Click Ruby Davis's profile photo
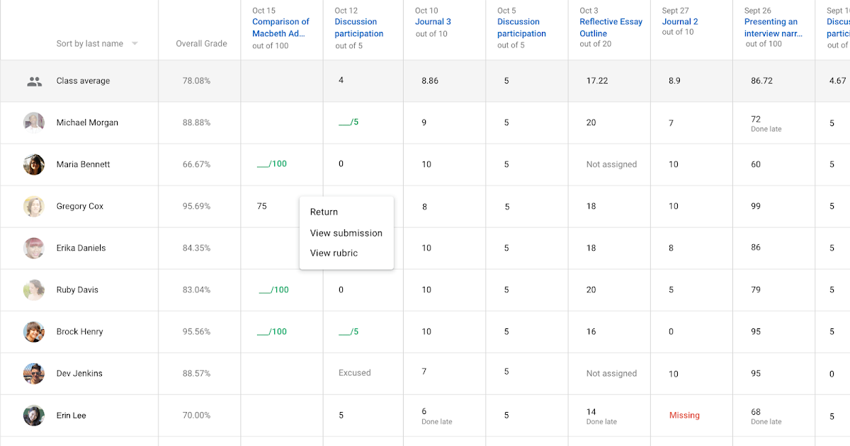 (x=34, y=290)
